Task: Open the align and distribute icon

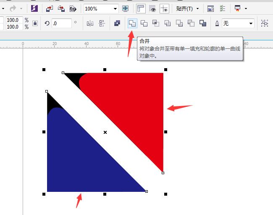Action: (265, 23)
